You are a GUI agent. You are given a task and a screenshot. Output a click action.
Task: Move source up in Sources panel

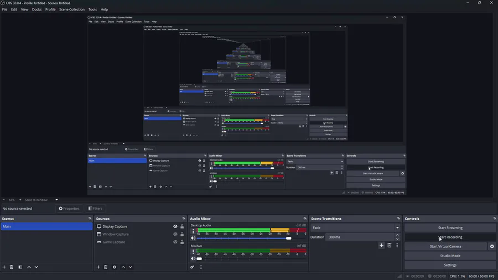[x=123, y=267]
